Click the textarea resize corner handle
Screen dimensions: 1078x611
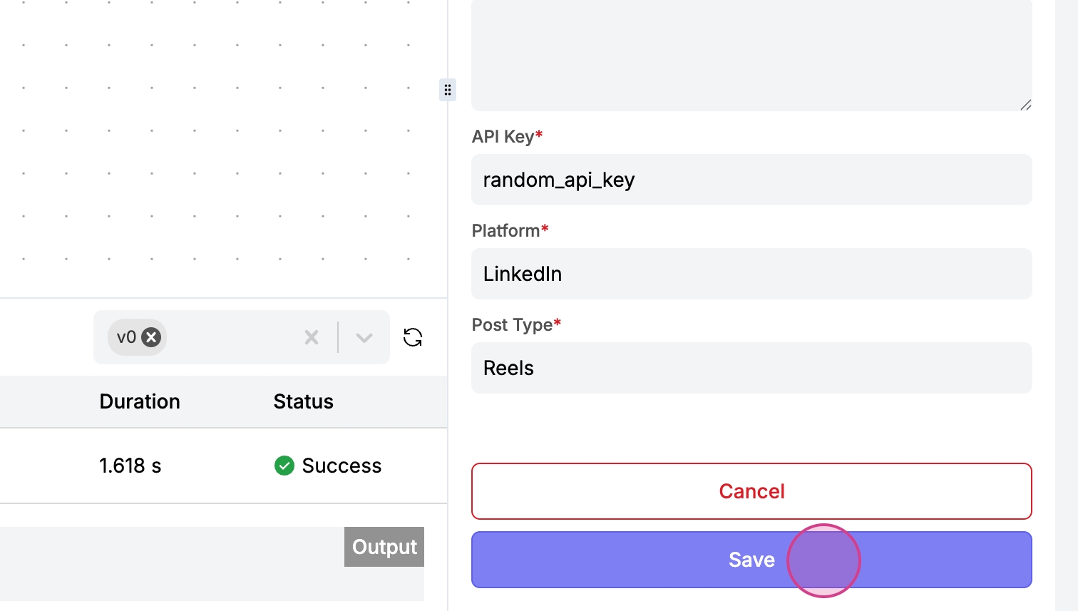[x=1025, y=105]
